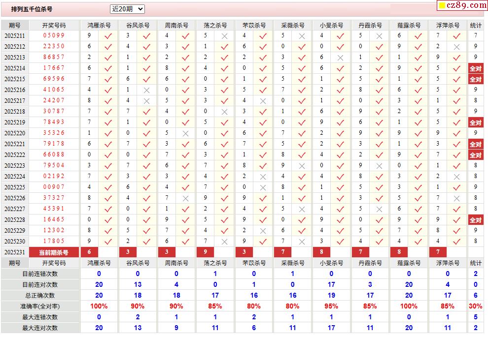Click period number 2025216
The width and height of the screenshot is (488, 337).
click(15, 90)
